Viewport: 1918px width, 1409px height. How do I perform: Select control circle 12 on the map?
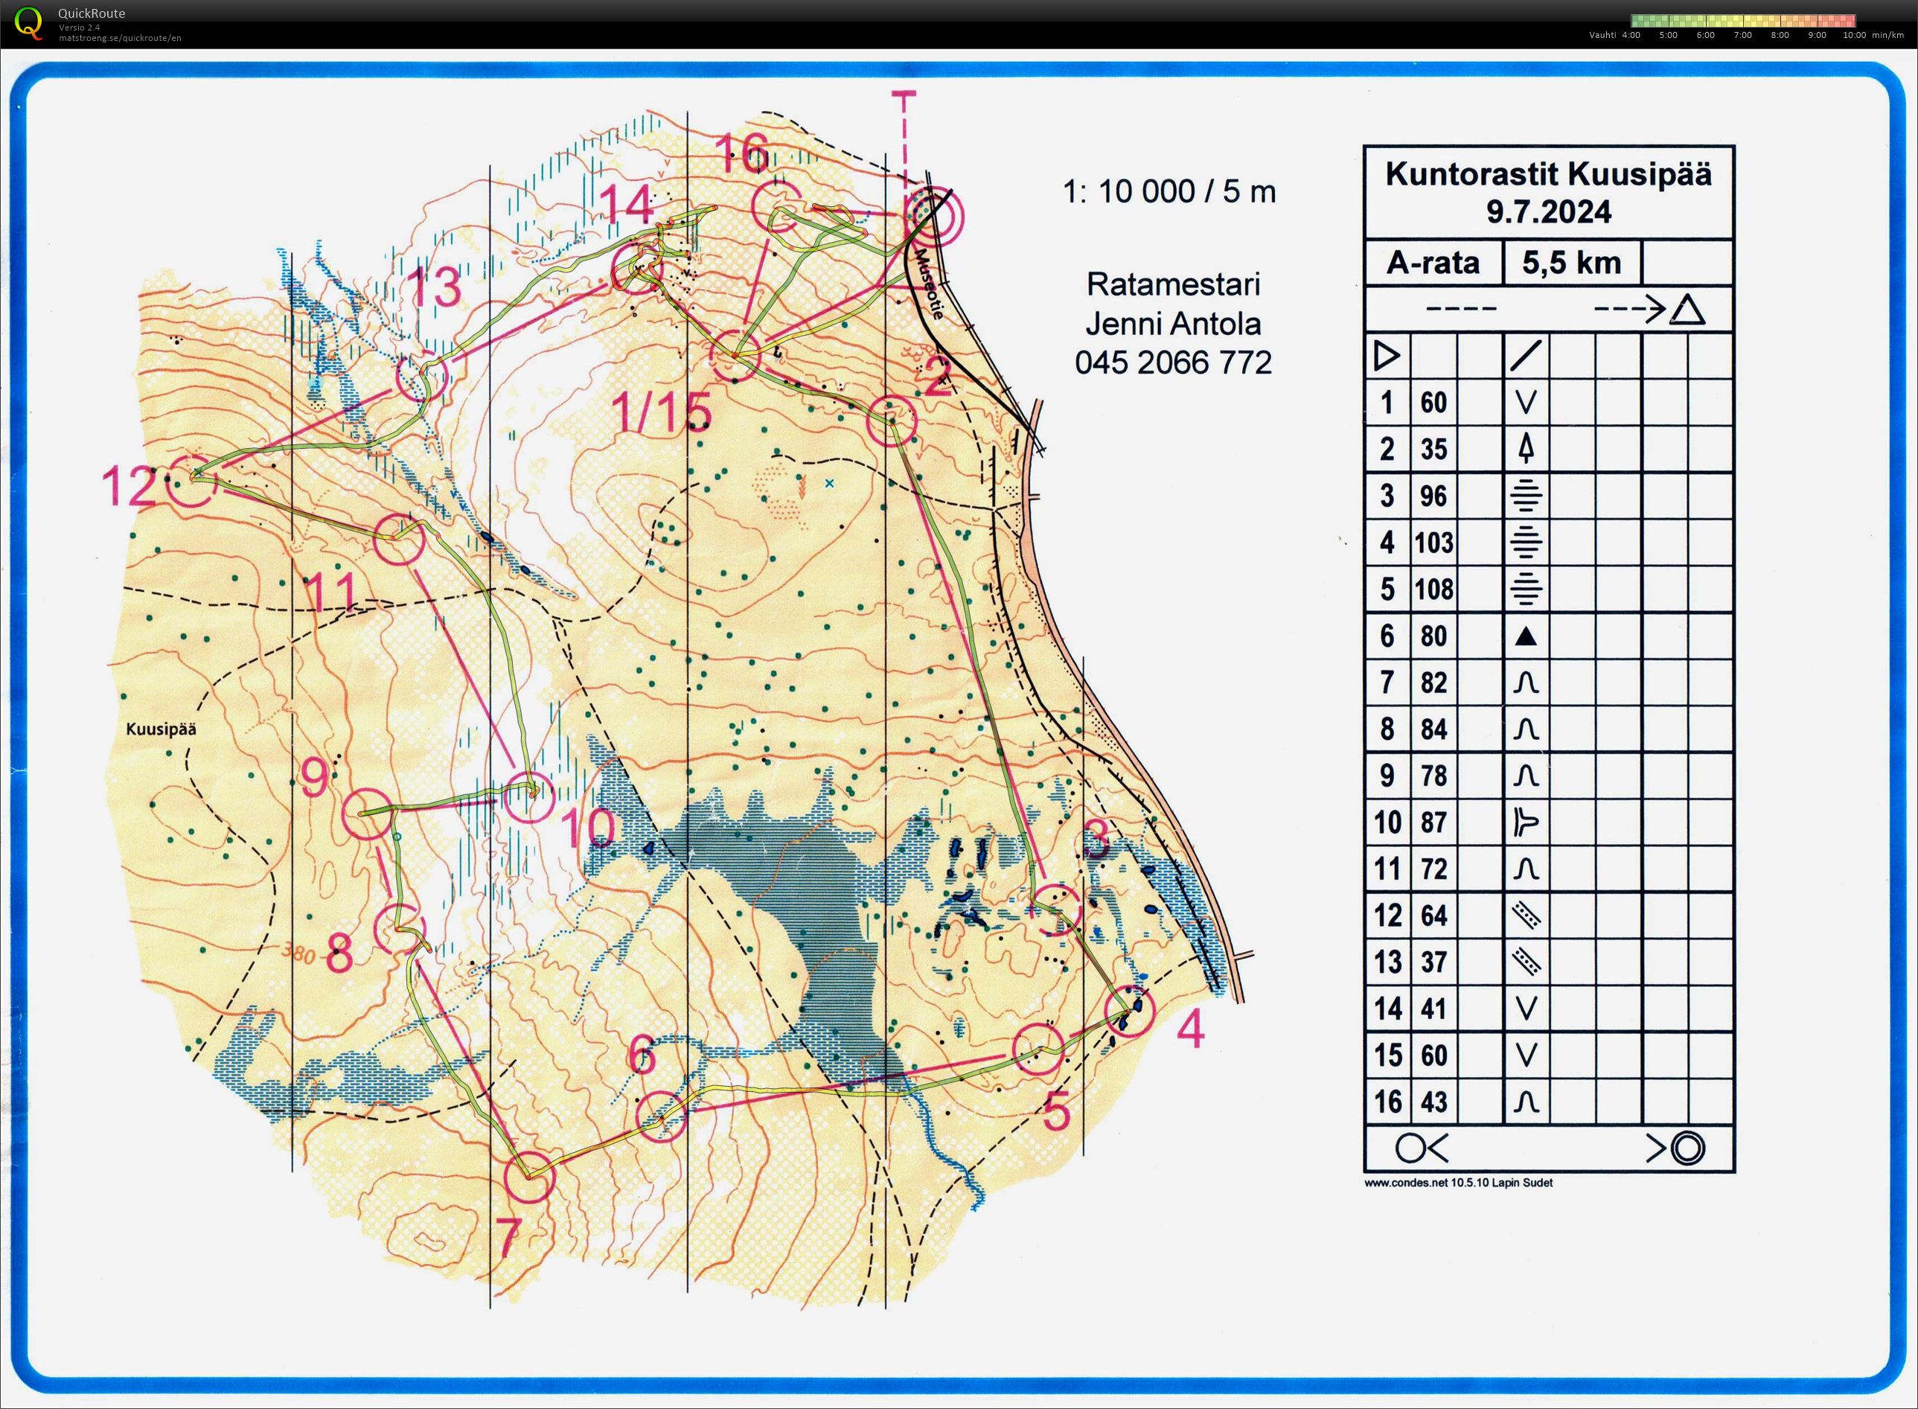tap(191, 481)
